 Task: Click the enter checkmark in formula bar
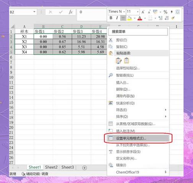coord(61,12)
